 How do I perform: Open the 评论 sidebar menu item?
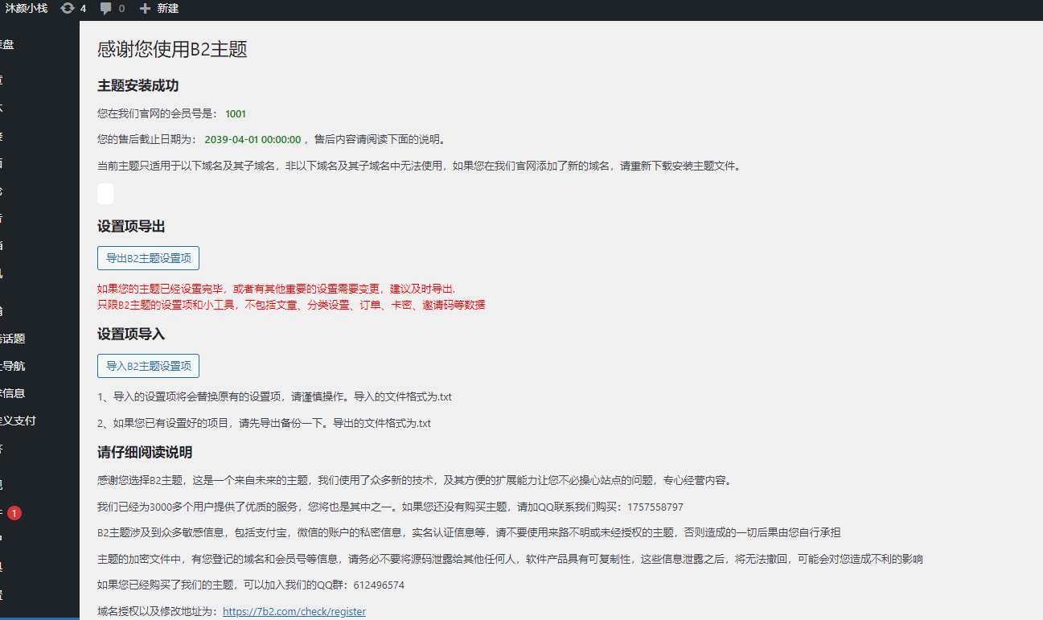(x=4, y=191)
